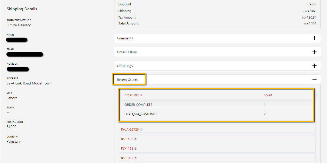Open order RAJA-22726
This screenshot has height=163, width=331.
click(130, 130)
